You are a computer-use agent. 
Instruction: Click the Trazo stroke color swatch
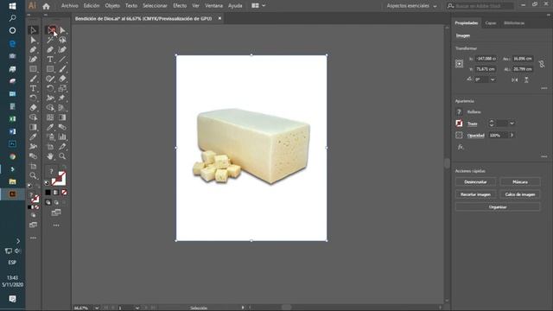pyautogui.click(x=459, y=124)
